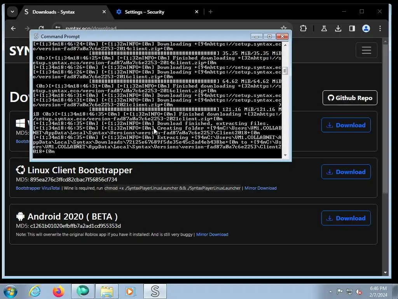The width and height of the screenshot is (398, 299).
Task: Go back in the browser
Action: click(13, 28)
